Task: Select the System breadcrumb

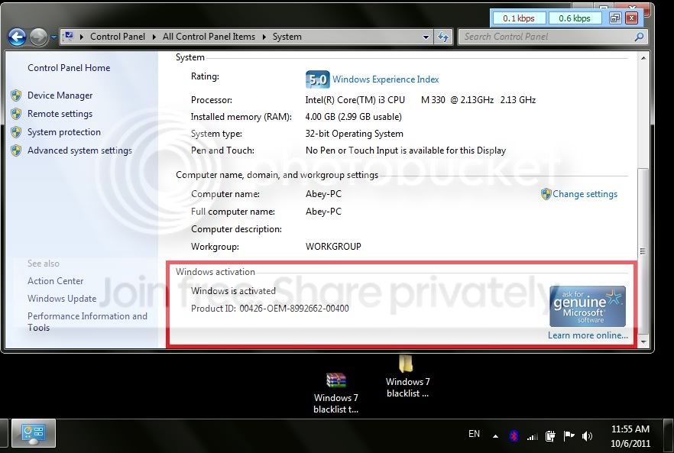Action: click(x=287, y=37)
